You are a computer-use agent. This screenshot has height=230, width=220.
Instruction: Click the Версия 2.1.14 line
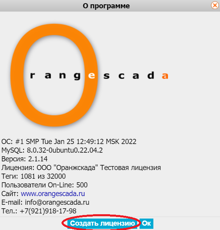pyautogui.click(x=24, y=159)
